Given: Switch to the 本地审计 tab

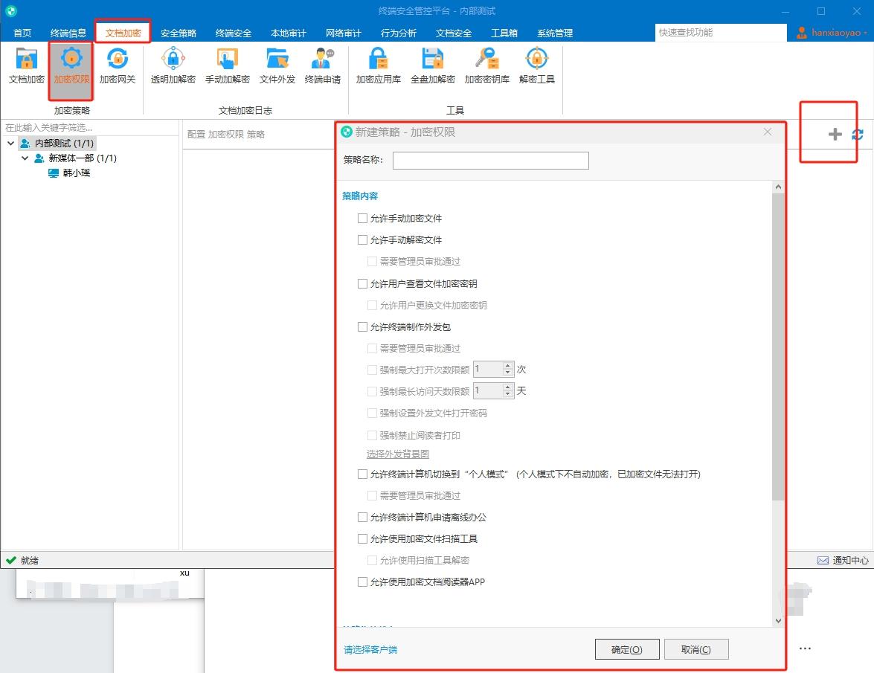Looking at the screenshot, I should (288, 33).
